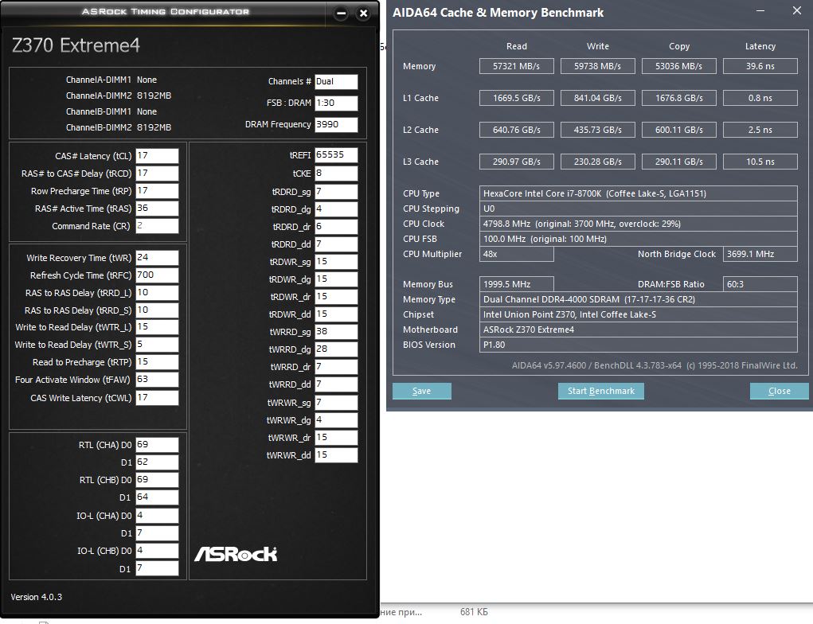Click the tRDRD_dr field
Screen dimensions: 813x624
tap(336, 227)
